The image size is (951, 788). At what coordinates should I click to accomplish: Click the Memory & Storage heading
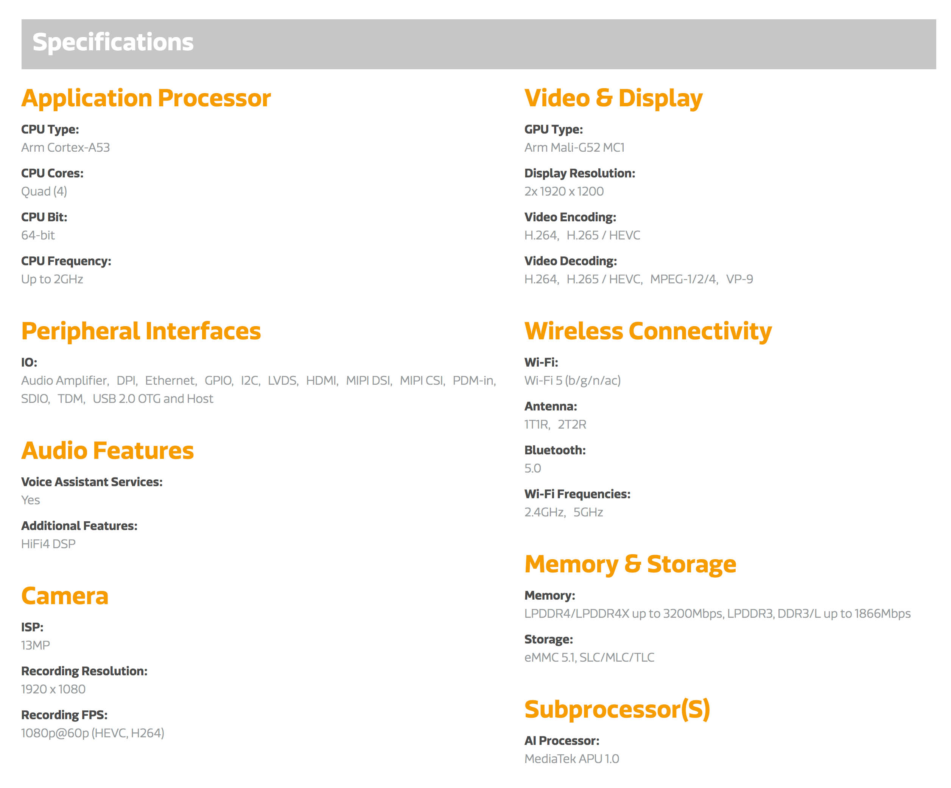point(630,564)
